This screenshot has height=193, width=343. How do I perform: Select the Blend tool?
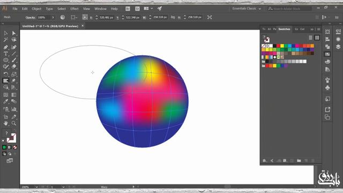coord(14,101)
